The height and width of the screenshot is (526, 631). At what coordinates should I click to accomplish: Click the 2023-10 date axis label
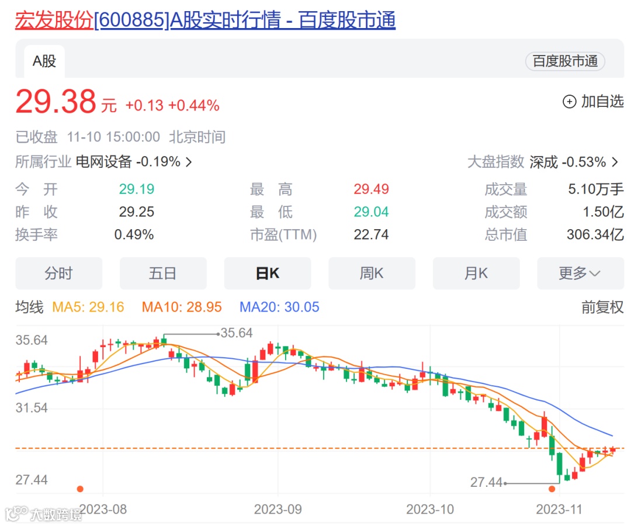(x=430, y=509)
